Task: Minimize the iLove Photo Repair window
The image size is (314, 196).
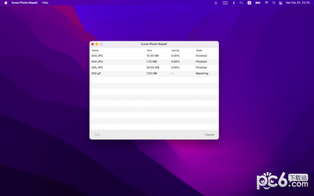Action: [x=97, y=44]
